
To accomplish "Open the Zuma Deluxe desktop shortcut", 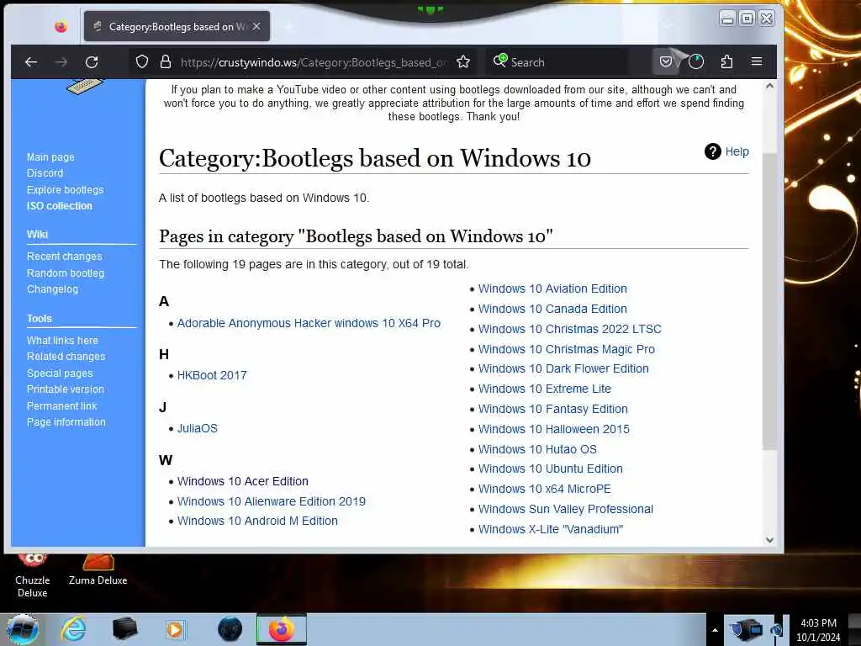I will click(98, 571).
